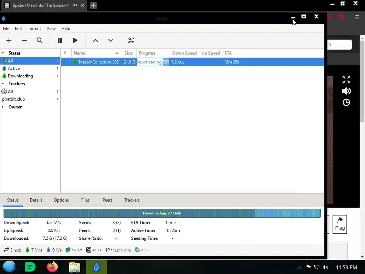365x274 pixels.
Task: Click the network icon in system tray
Action: pyautogui.click(x=317, y=267)
